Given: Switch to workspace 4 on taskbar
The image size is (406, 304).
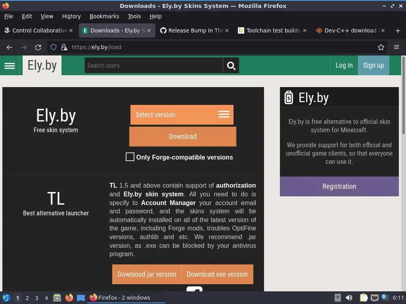Looking at the screenshot, I should coord(46,298).
